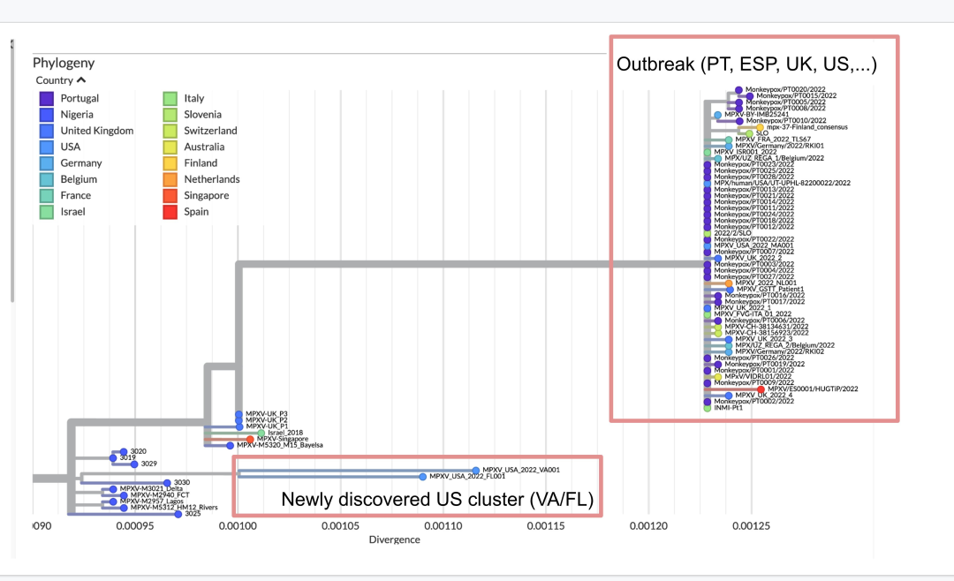954x581 pixels.
Task: Click the MPXV_USA_2022_VA001 tip node
Action: [x=476, y=471]
